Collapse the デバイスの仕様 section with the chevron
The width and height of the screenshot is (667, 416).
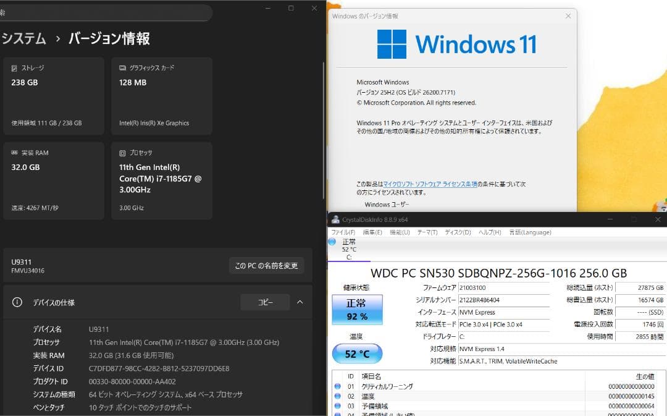pyautogui.click(x=300, y=302)
